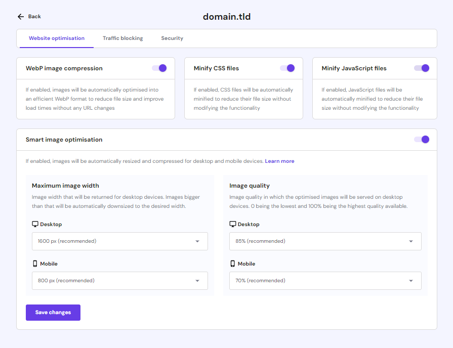The height and width of the screenshot is (348, 453).
Task: Click the desktop icon under Image quality
Action: click(232, 224)
